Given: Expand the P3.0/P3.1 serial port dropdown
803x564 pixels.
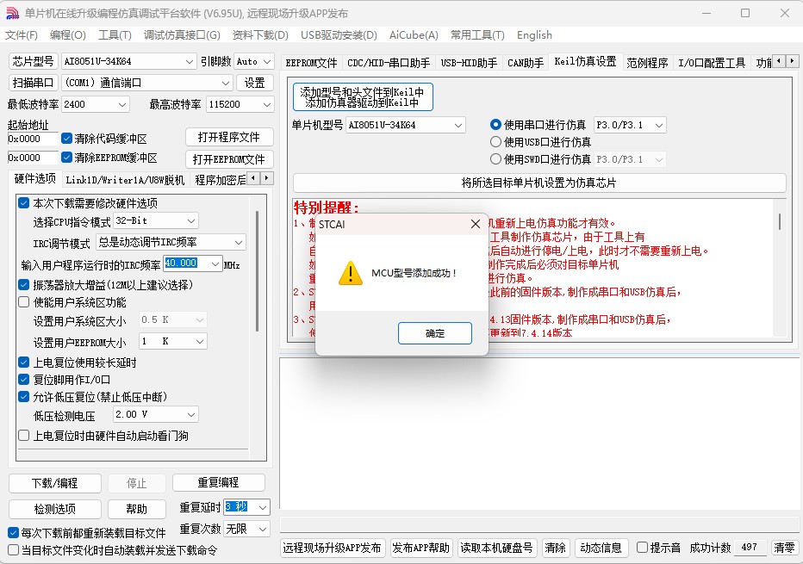Looking at the screenshot, I should (x=659, y=125).
